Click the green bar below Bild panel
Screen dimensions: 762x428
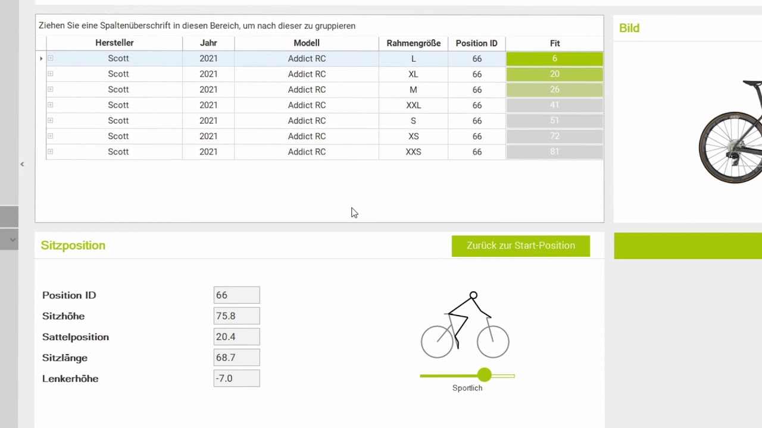click(688, 246)
